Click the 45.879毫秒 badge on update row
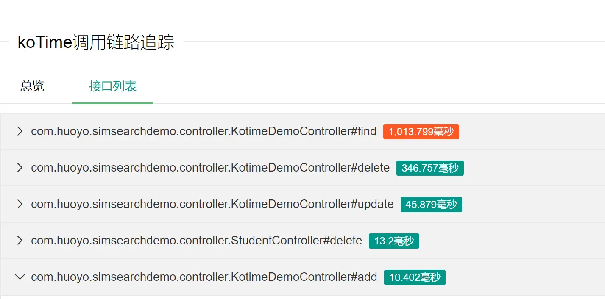The width and height of the screenshot is (605, 299). point(431,204)
